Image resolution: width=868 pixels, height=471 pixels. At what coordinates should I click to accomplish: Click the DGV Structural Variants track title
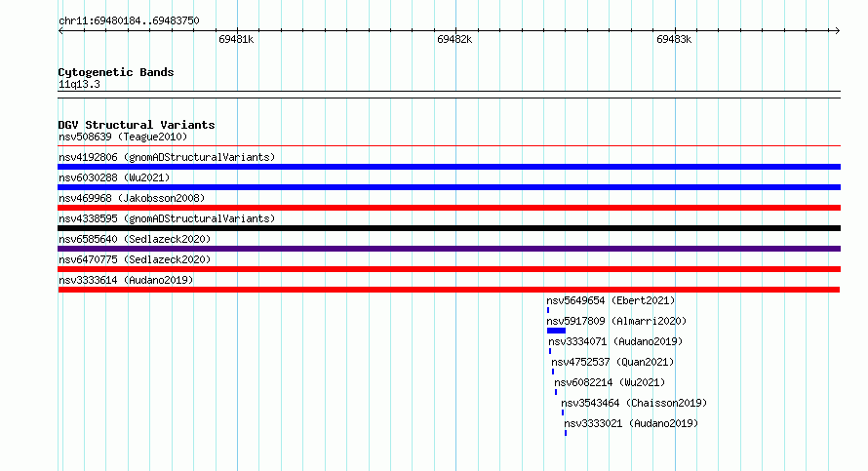(x=137, y=125)
